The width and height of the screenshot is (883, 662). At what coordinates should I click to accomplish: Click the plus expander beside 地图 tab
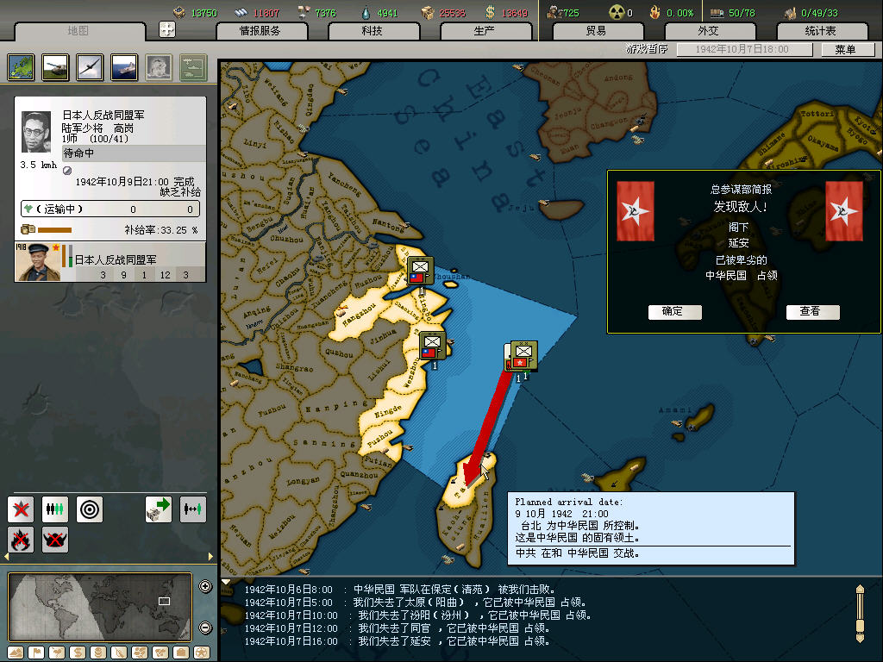[167, 29]
